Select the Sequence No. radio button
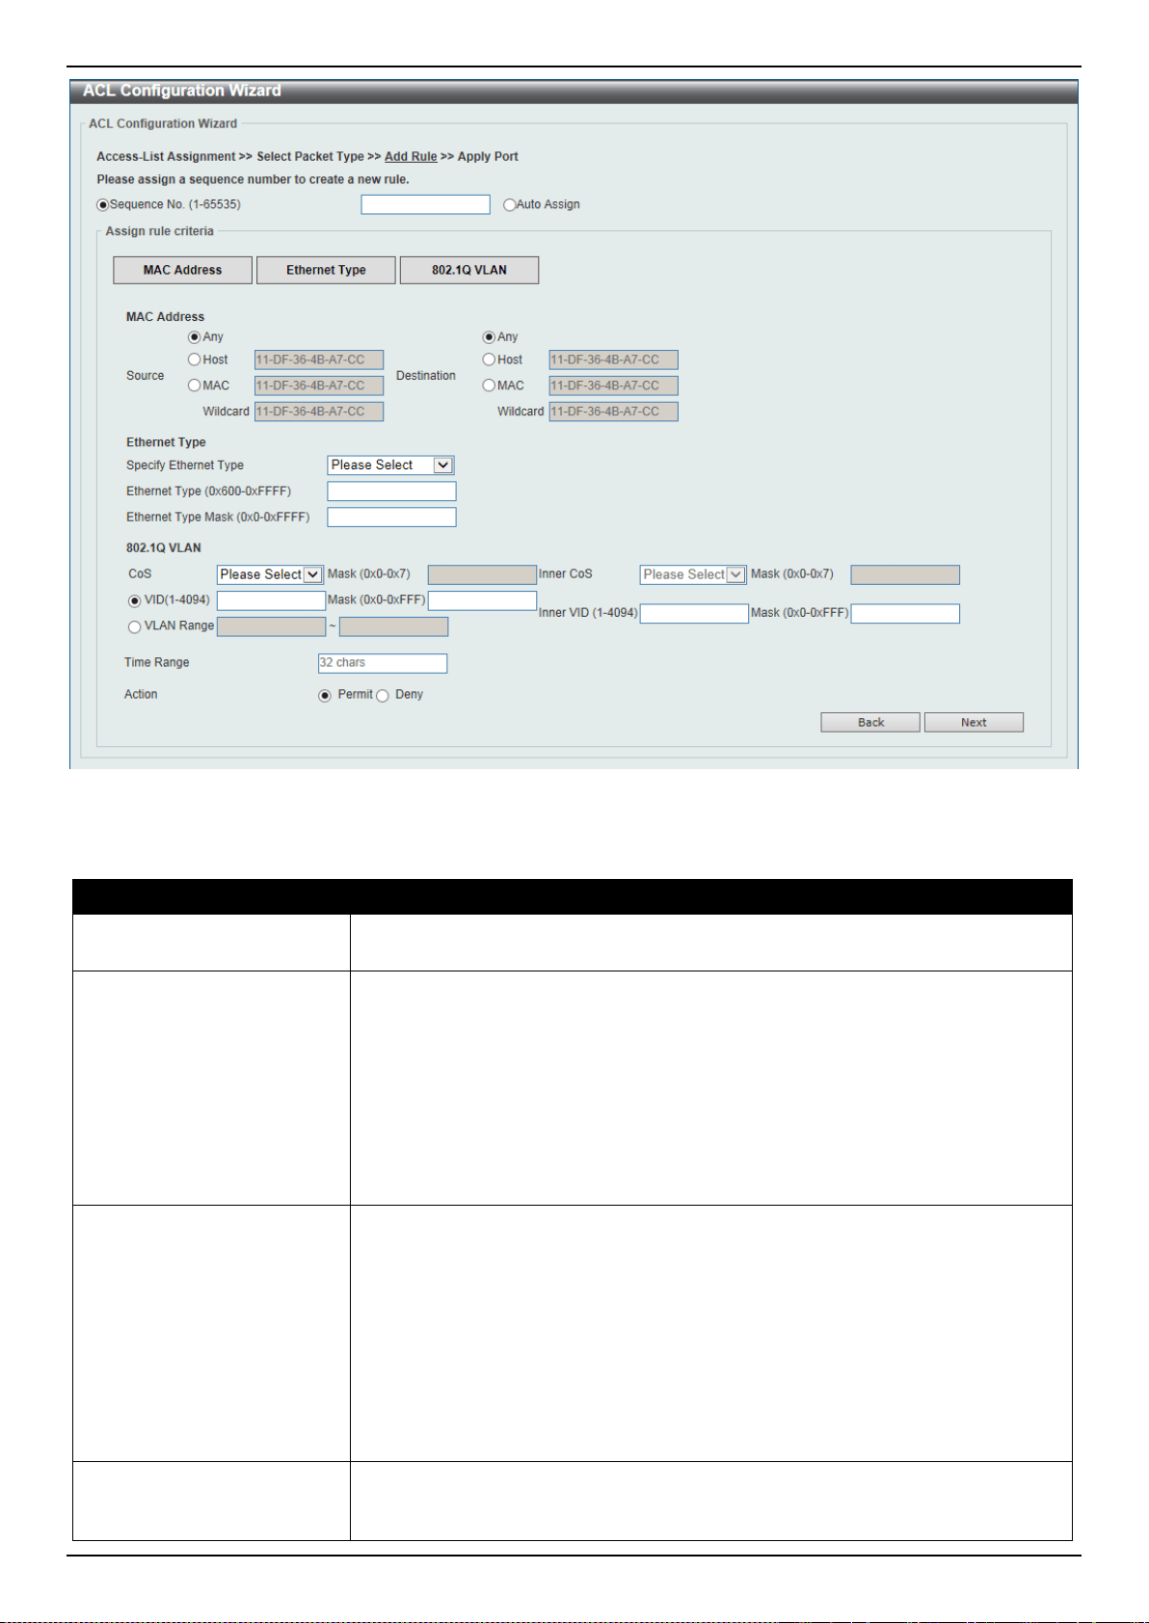Image resolution: width=1149 pixels, height=1623 pixels. pos(103,204)
